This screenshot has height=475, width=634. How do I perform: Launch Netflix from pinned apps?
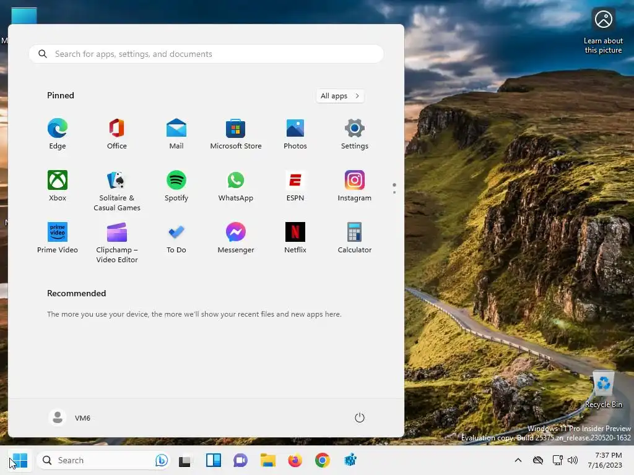click(x=295, y=238)
